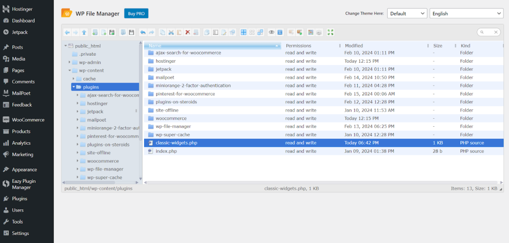
Task: Click the Buy PRO button
Action: click(x=136, y=13)
